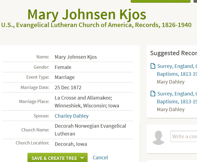197x162 pixels.
Task: Click the large Mary Johnsen Kjos page heading
Action: (x=87, y=14)
